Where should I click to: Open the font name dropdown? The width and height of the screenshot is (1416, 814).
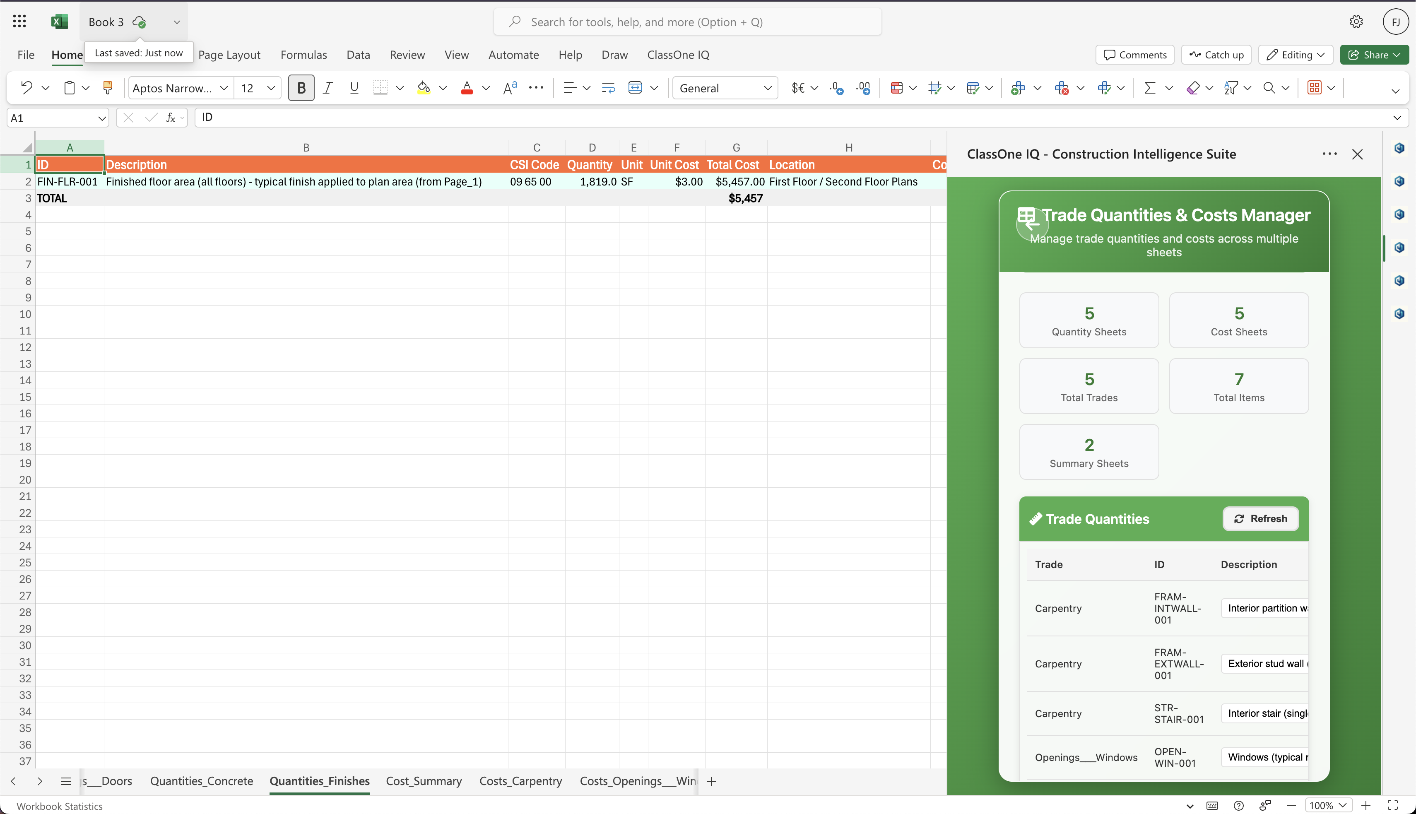pos(224,88)
